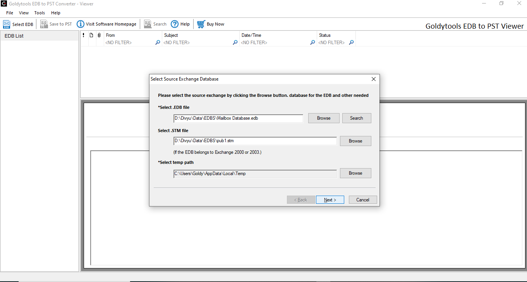Open the View menu
Viewport: 527px width, 282px height.
point(24,13)
